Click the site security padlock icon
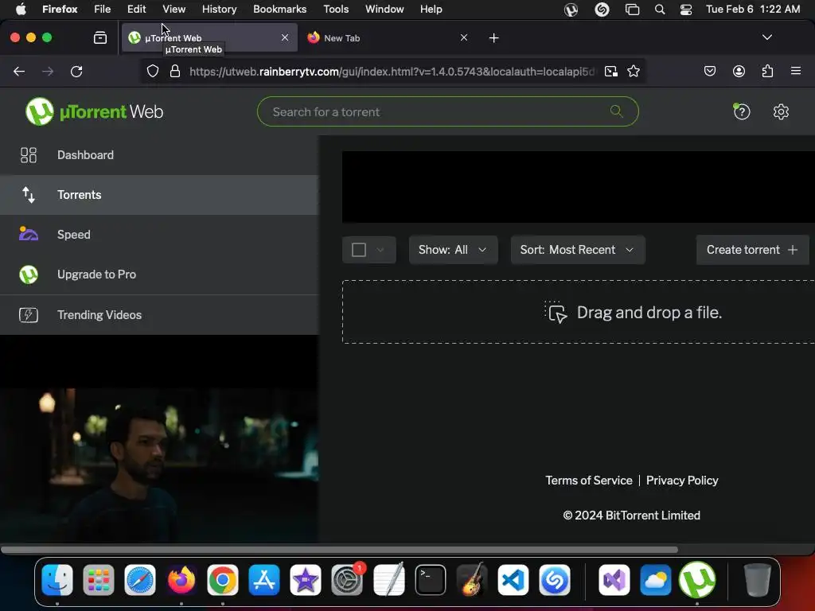The width and height of the screenshot is (815, 611). [x=175, y=71]
